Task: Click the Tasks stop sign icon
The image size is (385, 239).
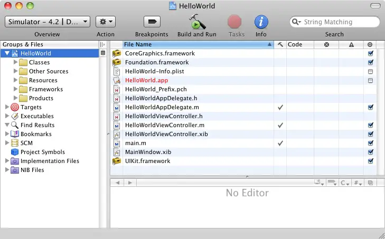Action: [235, 22]
